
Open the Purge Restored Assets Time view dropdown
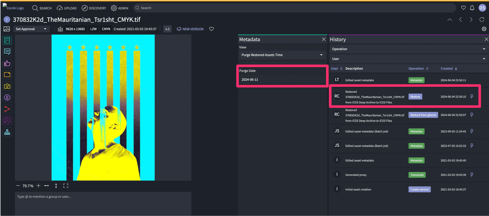[282, 55]
